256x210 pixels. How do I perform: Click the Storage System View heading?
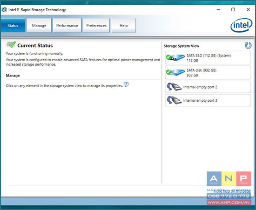click(x=182, y=46)
